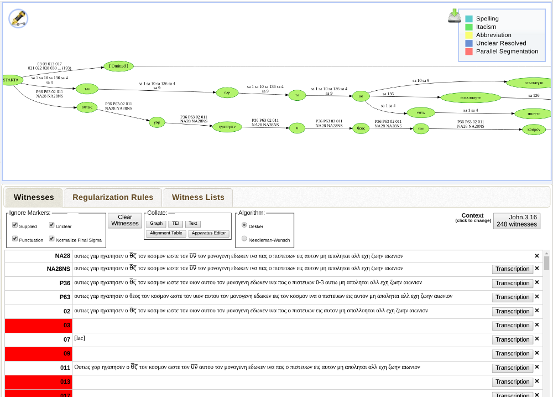This screenshot has height=397, width=553.
Task: Click the ηγαπησεν node in the graph
Action: 227,126
